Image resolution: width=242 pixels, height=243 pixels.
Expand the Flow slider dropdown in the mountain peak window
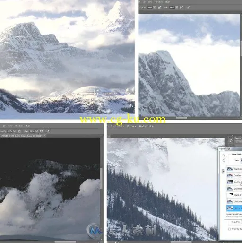176,7
